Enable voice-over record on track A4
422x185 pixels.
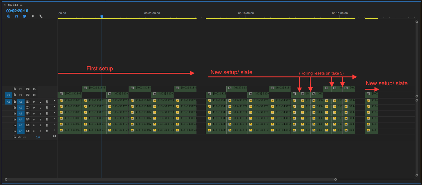(x=47, y=119)
